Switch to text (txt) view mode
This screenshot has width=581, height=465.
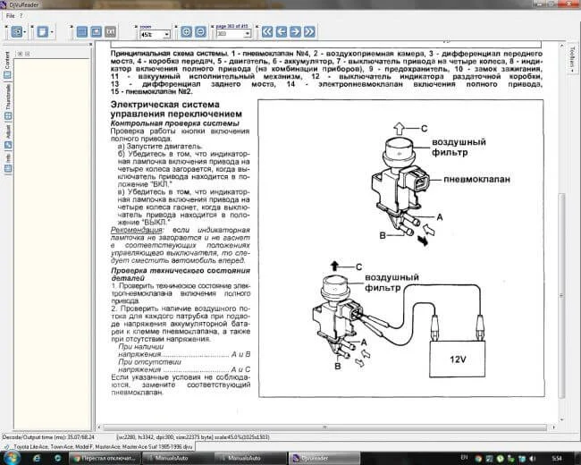point(112,31)
